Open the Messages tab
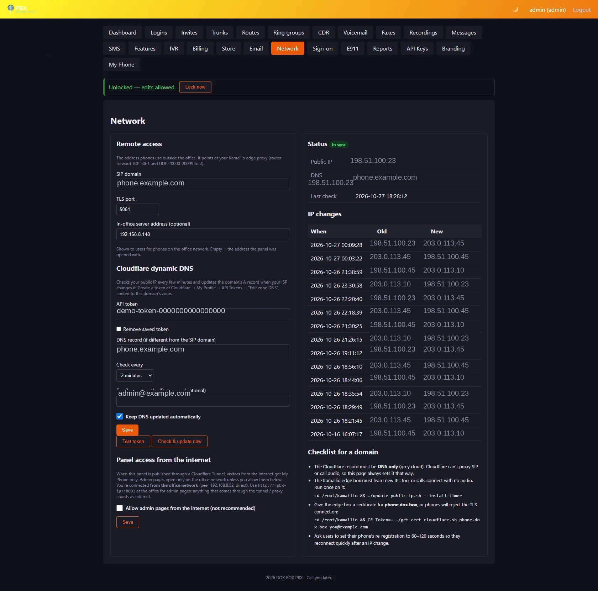The height and width of the screenshot is (591, 598). click(x=464, y=32)
